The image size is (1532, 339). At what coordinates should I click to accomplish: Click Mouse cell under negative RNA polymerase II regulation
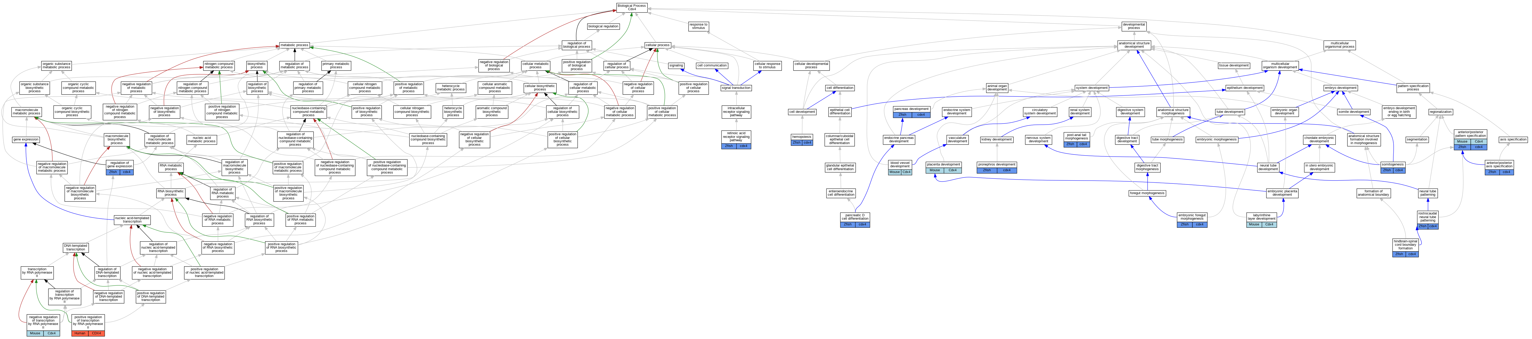35,333
